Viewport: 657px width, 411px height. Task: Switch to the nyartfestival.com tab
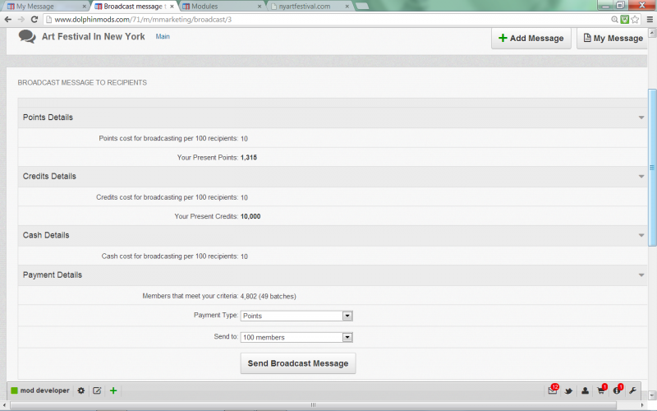(310, 7)
